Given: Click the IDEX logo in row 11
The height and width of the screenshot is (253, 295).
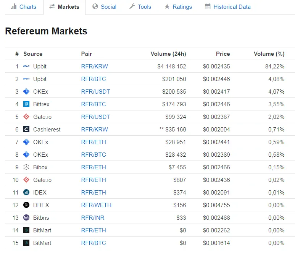Looking at the screenshot, I should pyautogui.click(x=26, y=192).
